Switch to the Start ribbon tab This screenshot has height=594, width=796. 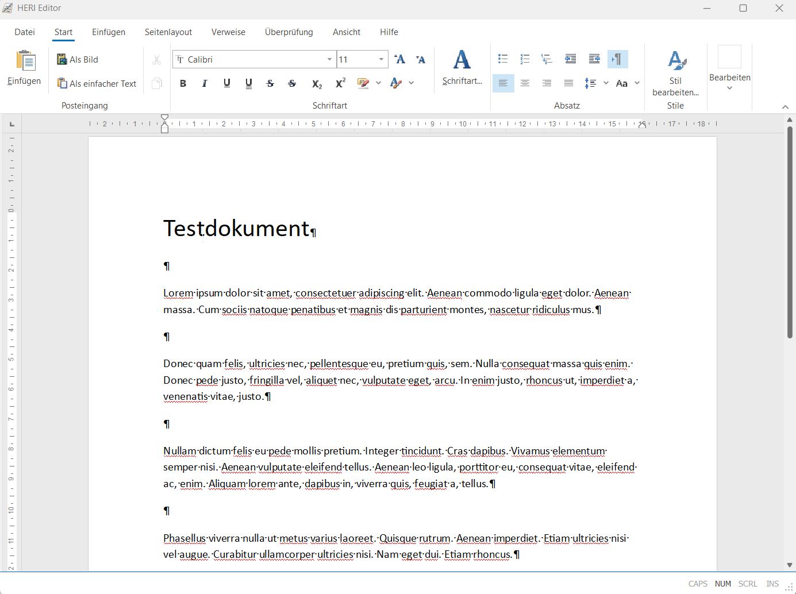coord(63,32)
